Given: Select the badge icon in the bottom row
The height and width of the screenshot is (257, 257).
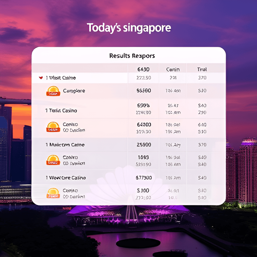Looking at the screenshot, I should click(x=53, y=194).
